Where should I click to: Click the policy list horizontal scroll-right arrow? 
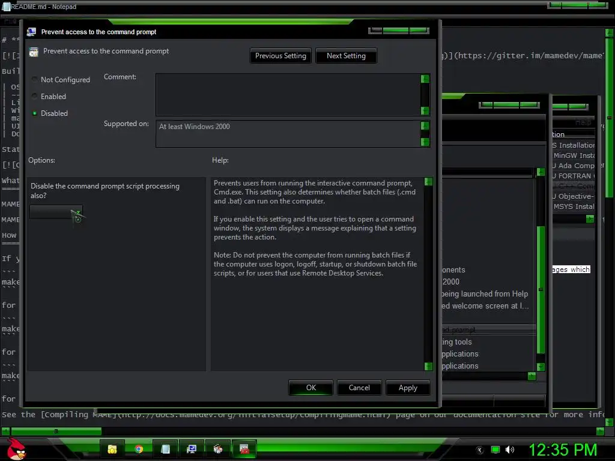coord(532,376)
